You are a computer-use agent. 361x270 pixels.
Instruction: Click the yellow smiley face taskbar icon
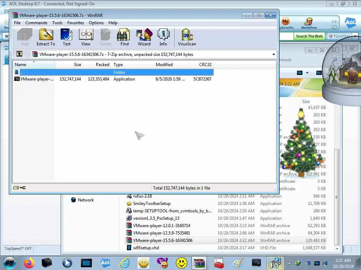(x=182, y=263)
